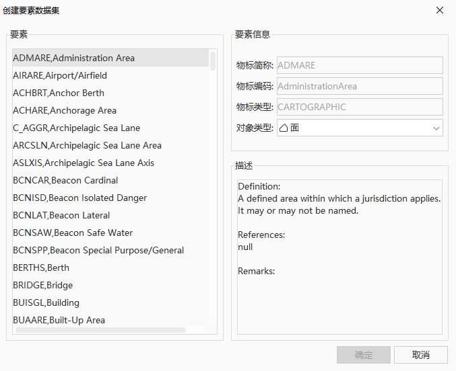Select BCNCAR,Beacon Cardinal feature

coord(65,180)
